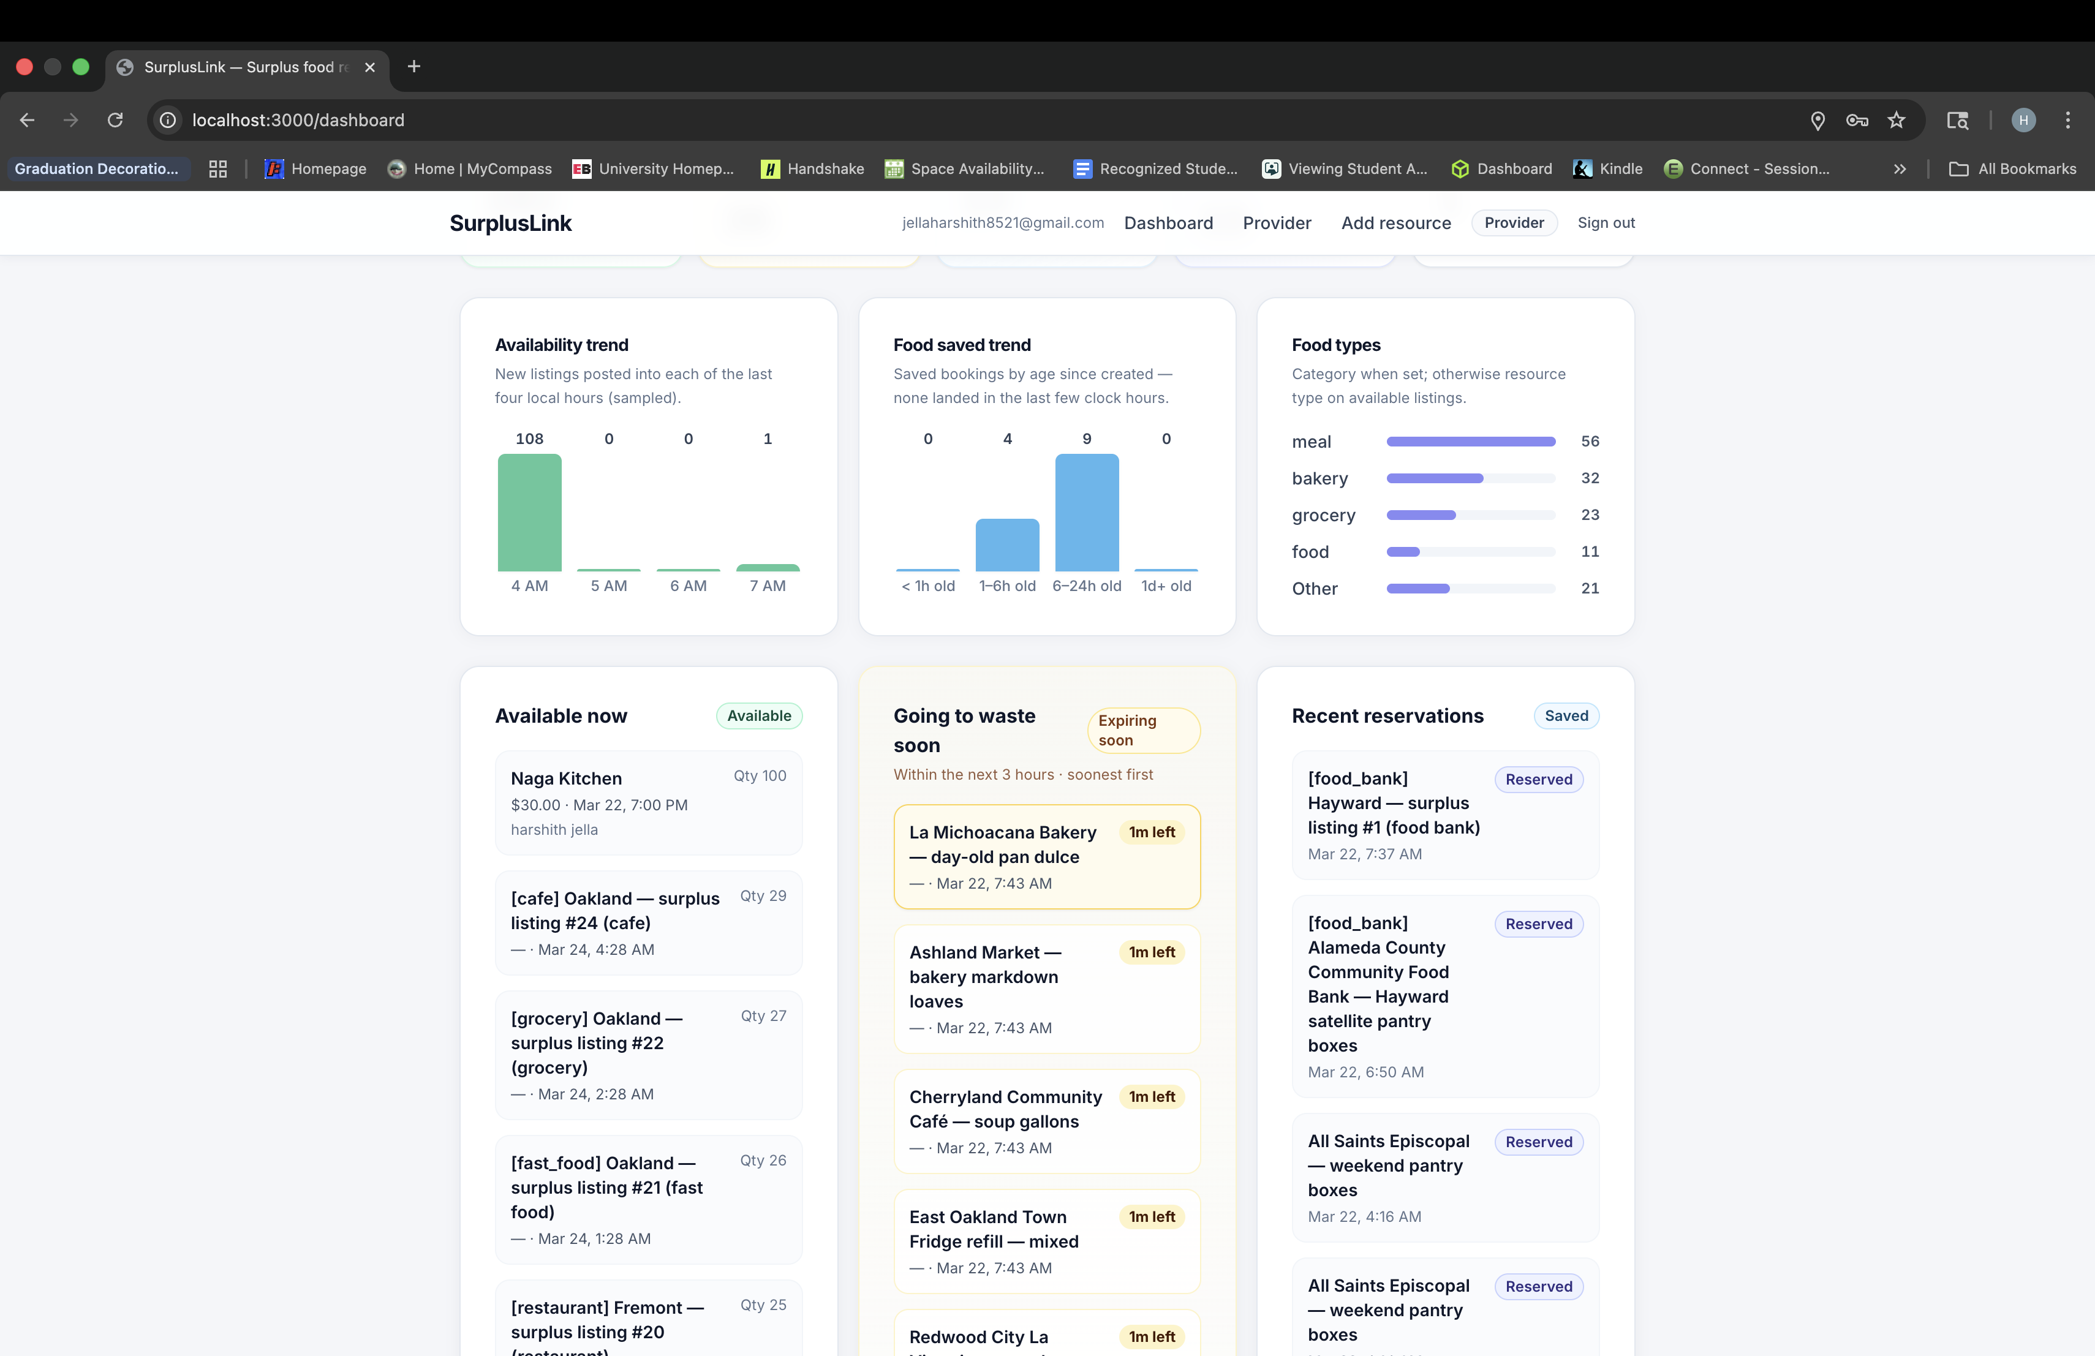Click the browser reload icon
Screen dimensions: 2095x1356
115,119
